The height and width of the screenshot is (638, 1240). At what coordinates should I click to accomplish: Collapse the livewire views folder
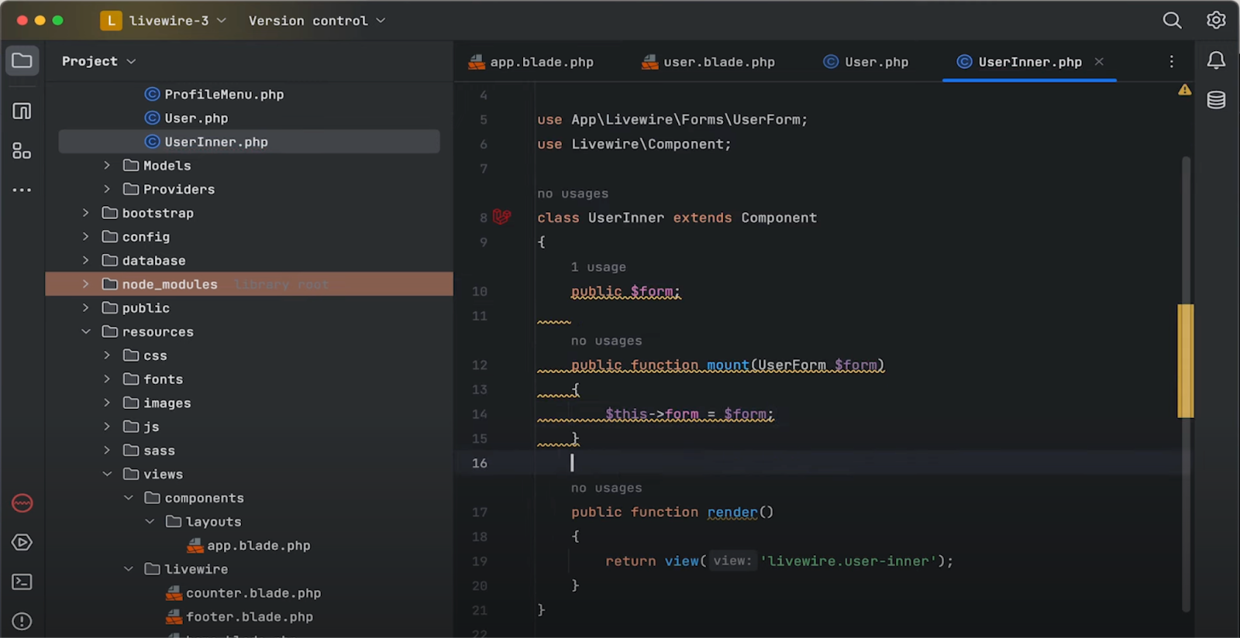pyautogui.click(x=129, y=569)
